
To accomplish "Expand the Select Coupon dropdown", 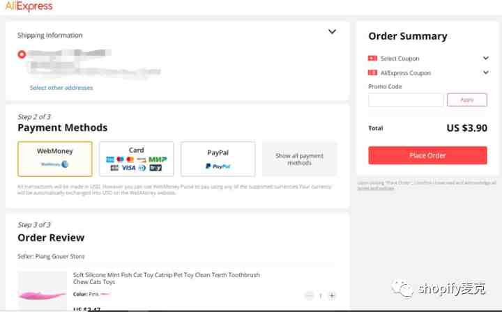I will pos(486,58).
